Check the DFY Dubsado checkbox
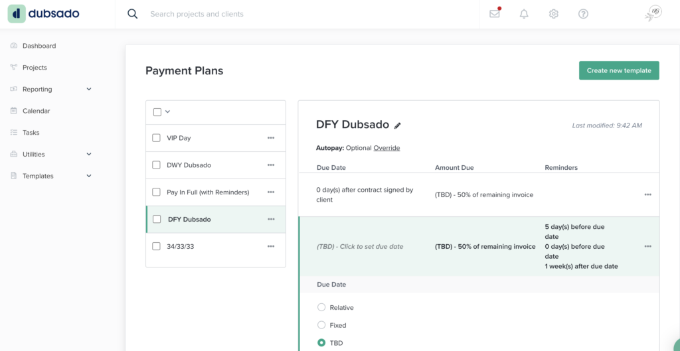This screenshot has height=351, width=680. pyautogui.click(x=157, y=219)
